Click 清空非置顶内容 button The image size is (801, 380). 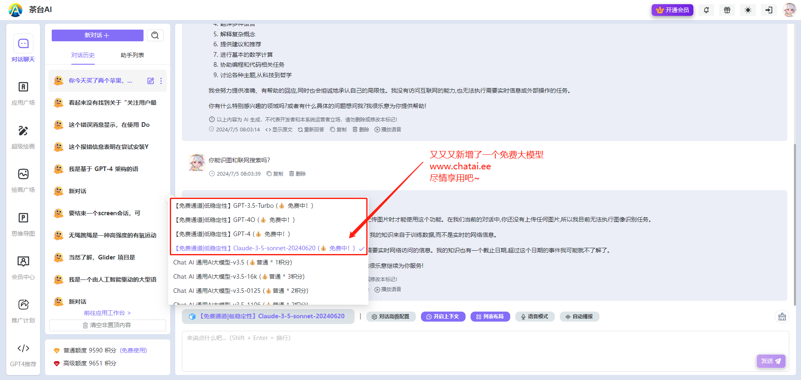tap(108, 325)
